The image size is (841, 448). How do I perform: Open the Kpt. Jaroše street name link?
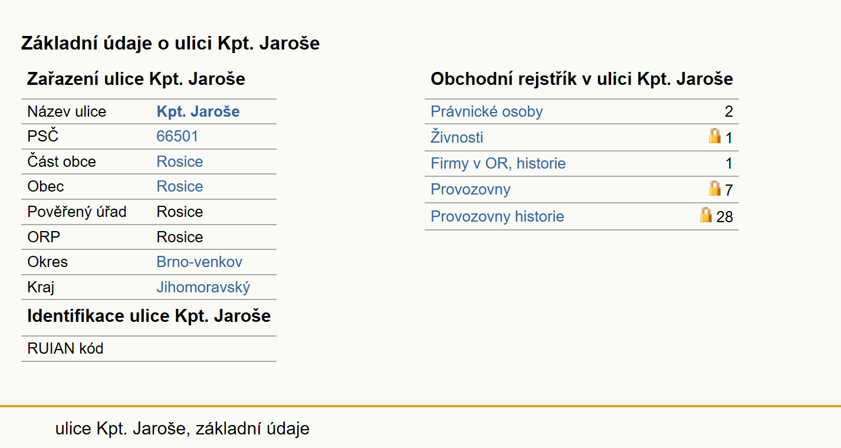click(198, 111)
